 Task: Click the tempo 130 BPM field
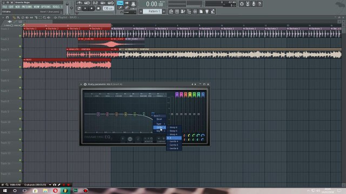click(x=108, y=9)
